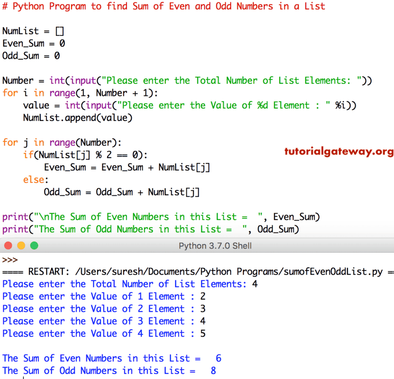Click the shell prompt symbol >>>
The width and height of the screenshot is (394, 379).
pos(10,260)
